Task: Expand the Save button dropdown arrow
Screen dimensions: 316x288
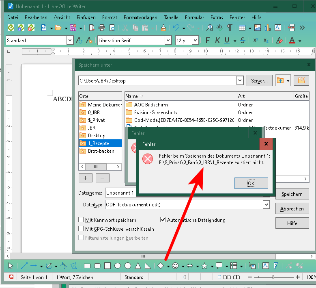Action: (x=81, y=28)
